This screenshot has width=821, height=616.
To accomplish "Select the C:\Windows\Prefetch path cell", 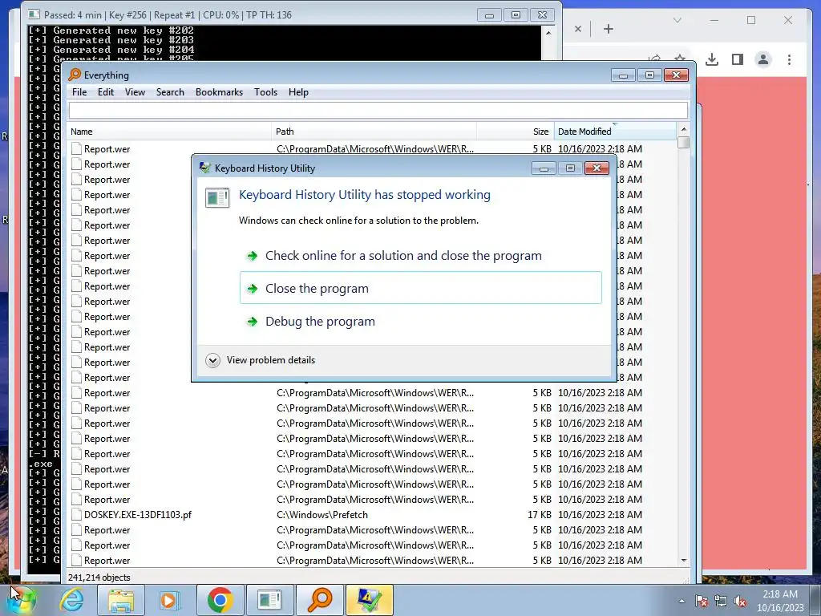I will (x=322, y=515).
